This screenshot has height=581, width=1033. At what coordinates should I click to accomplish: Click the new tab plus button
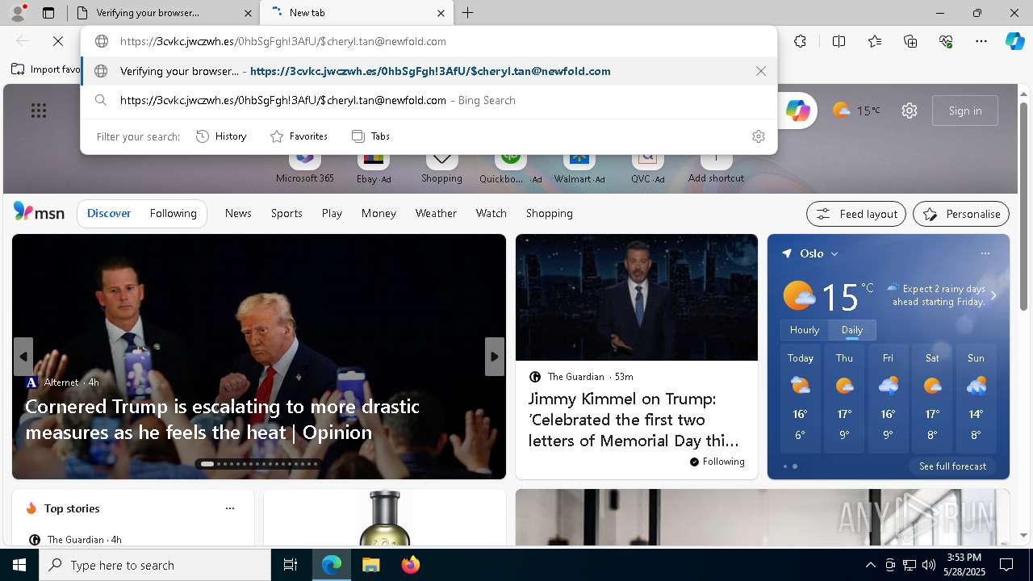coord(467,13)
